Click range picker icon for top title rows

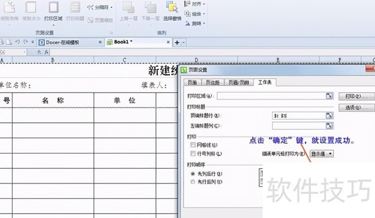330,116
